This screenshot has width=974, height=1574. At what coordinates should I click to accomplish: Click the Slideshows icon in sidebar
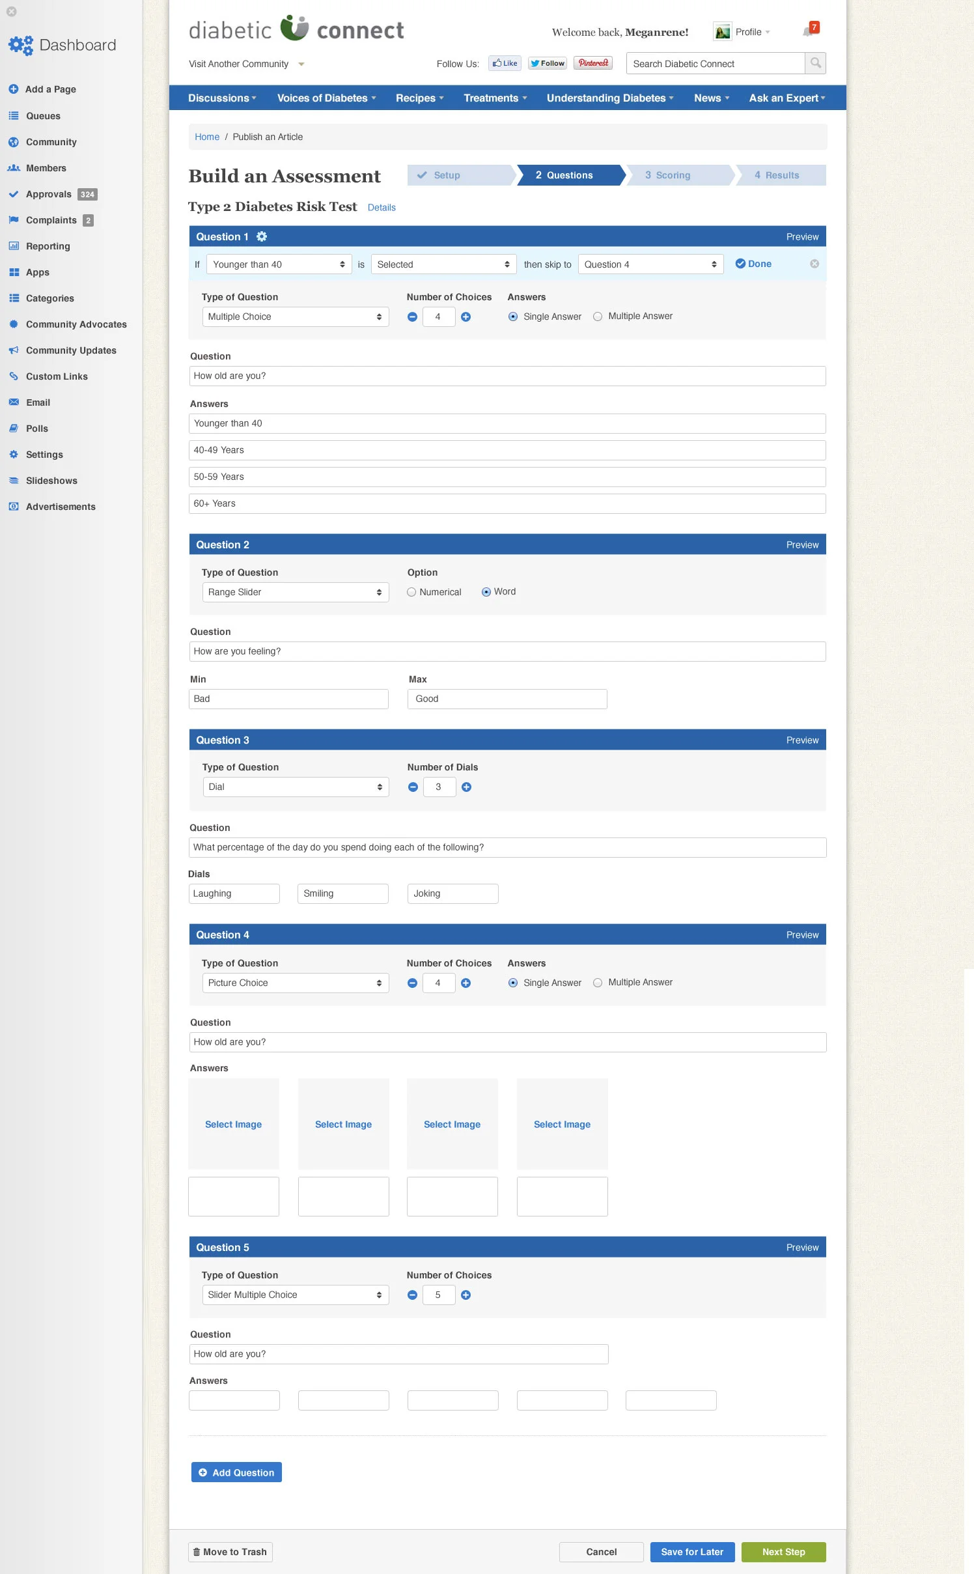(x=14, y=481)
